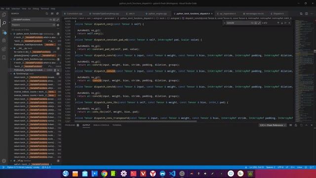Viewport: 316px width, 178px height.
Task: Click the C++ language mode in status bar
Action: tap(293, 167)
